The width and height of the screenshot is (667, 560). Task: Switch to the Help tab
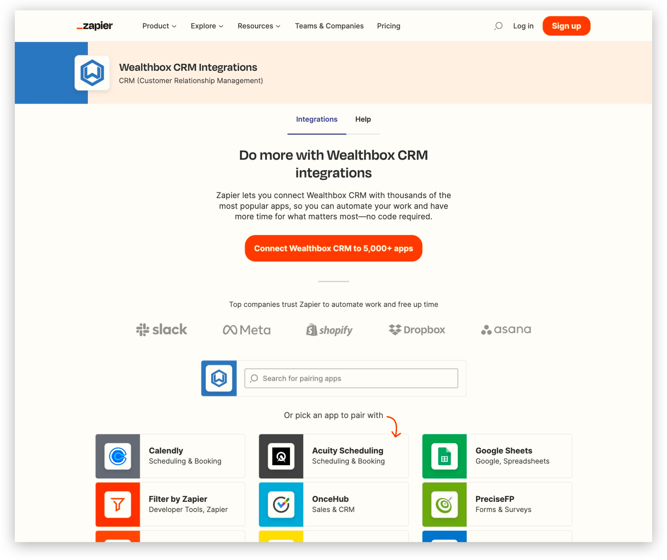pyautogui.click(x=363, y=119)
